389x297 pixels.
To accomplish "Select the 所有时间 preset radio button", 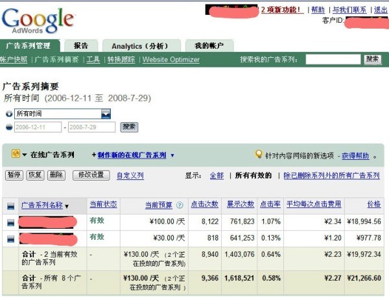I will (x=8, y=114).
